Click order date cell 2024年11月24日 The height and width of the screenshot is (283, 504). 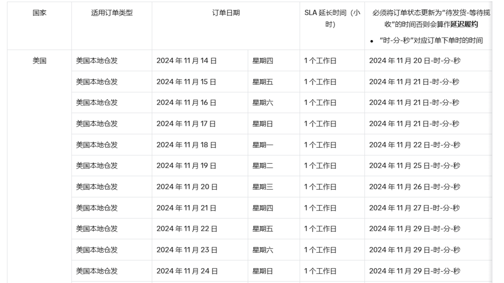click(x=187, y=271)
